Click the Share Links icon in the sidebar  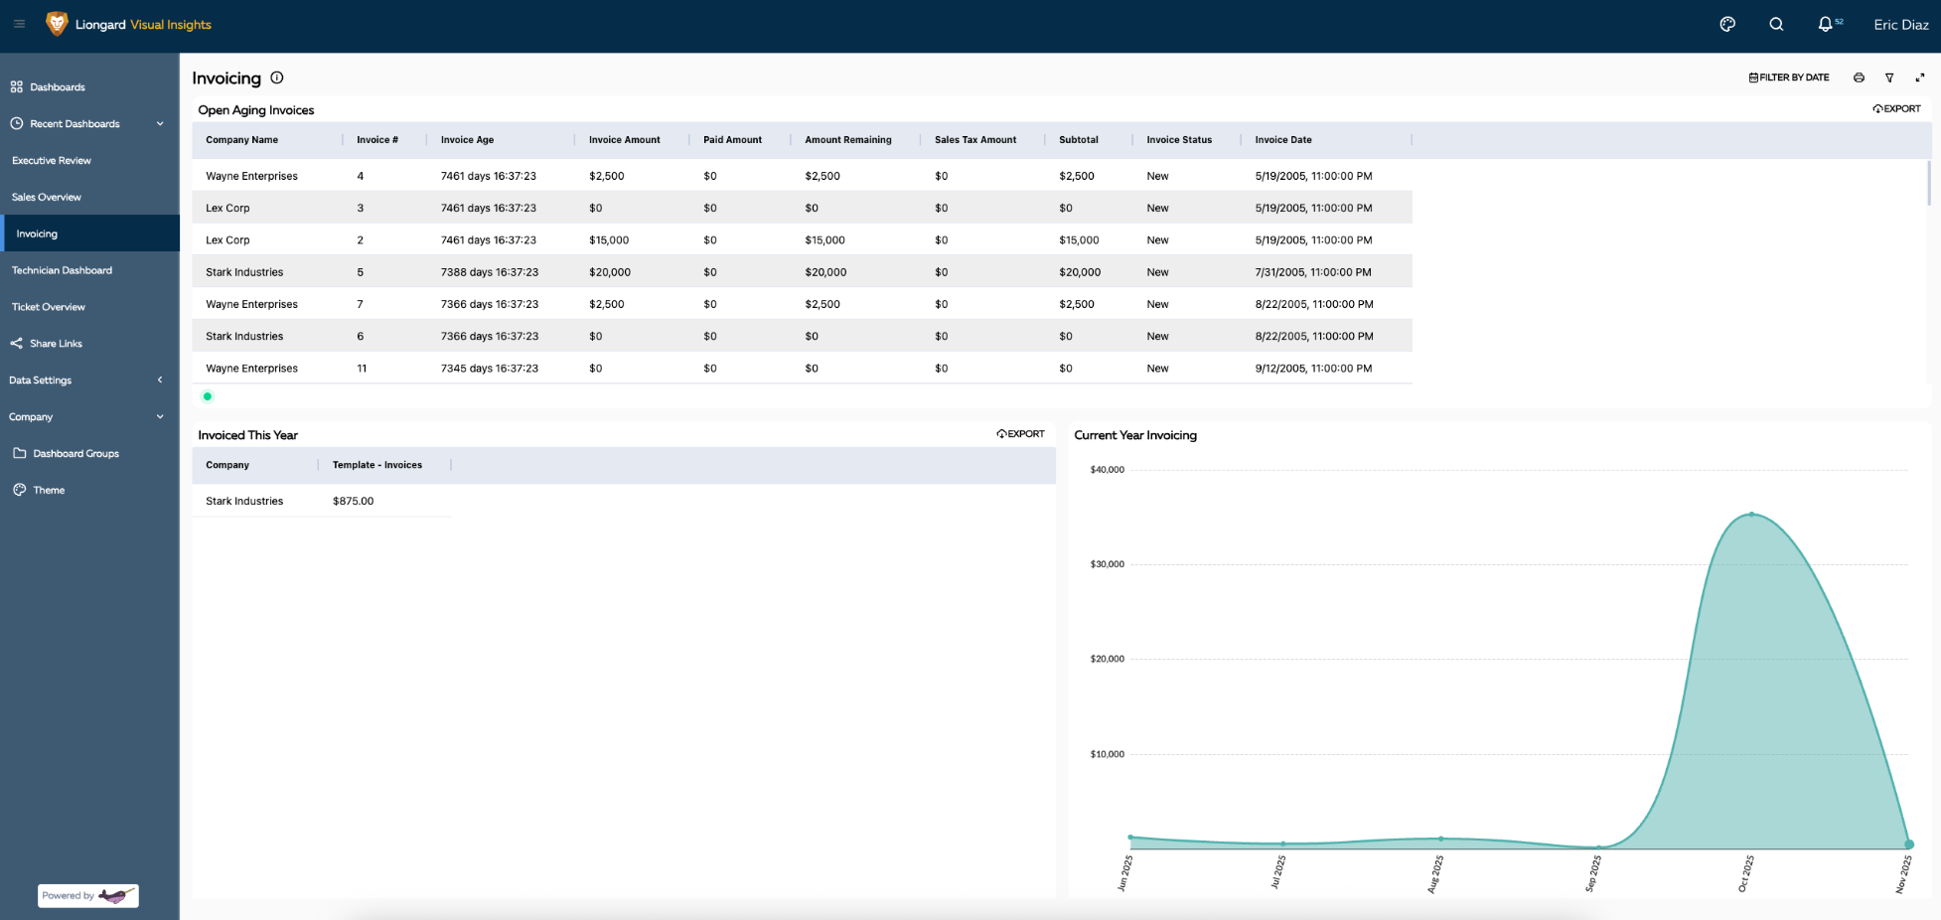[x=17, y=343]
